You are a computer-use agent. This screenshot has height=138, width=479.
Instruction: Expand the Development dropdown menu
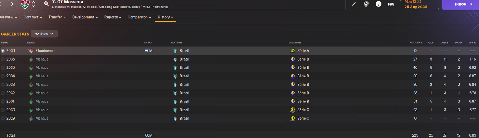click(85, 17)
